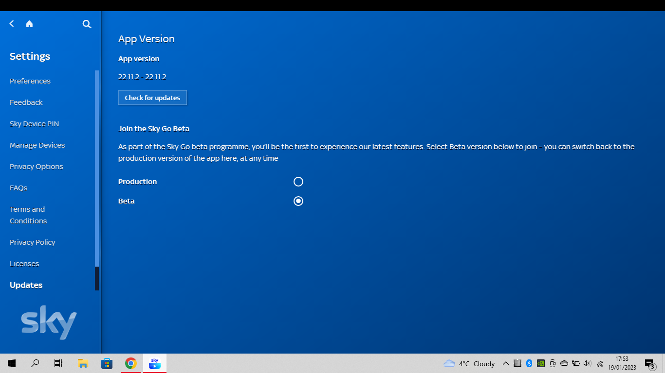The image size is (665, 373).
Task: Select the Beta radio button
Action: [x=298, y=201]
